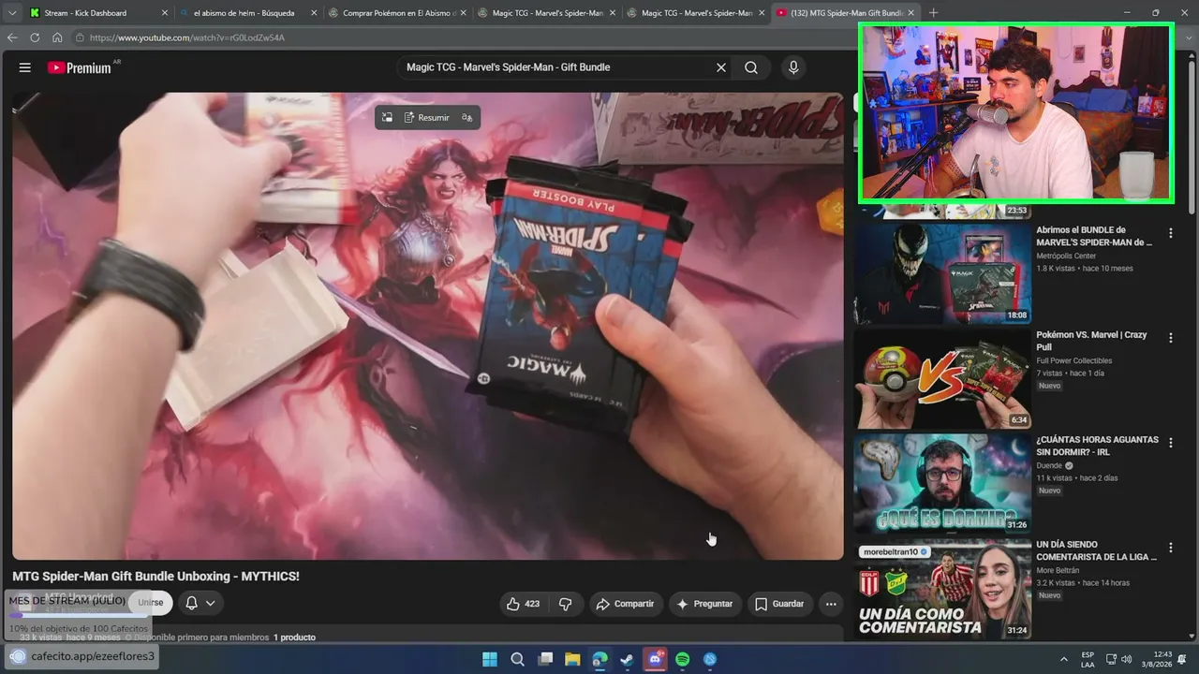Close the Kick Dashboard tab
This screenshot has width=1199, height=674.
coord(165,13)
